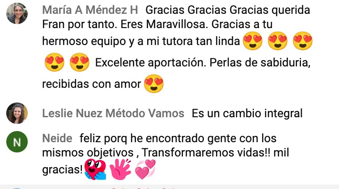339x189 pixels.
Task: Open María A Méndez H's profile photo
Action: coord(17,13)
